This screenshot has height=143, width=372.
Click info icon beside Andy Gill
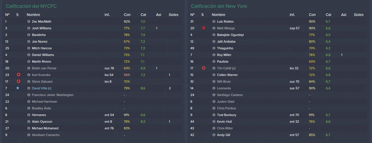pos(214,135)
